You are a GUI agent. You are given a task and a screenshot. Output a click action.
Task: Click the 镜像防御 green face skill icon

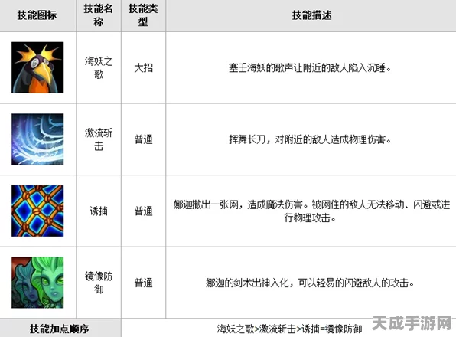click(x=37, y=283)
